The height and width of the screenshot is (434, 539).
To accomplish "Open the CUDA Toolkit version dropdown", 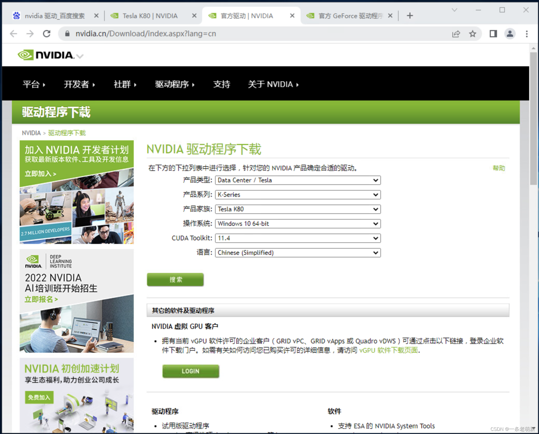I will (x=297, y=238).
